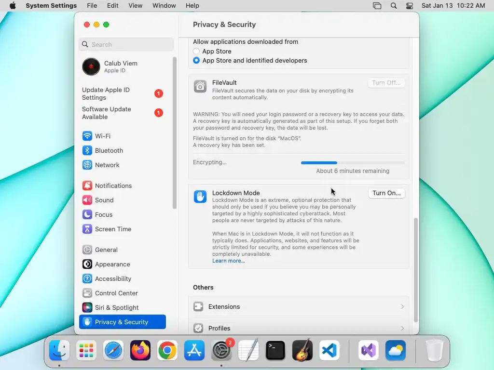Click the date and time in menu bar
This screenshot has width=494, height=370.
click(x=453, y=6)
